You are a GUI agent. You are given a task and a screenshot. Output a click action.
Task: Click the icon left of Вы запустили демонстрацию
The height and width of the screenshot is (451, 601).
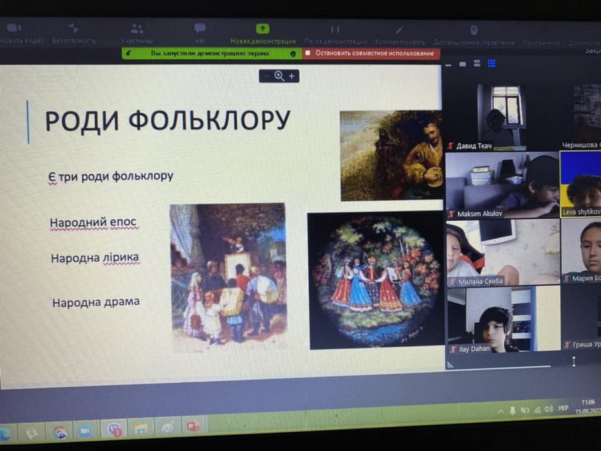(129, 53)
